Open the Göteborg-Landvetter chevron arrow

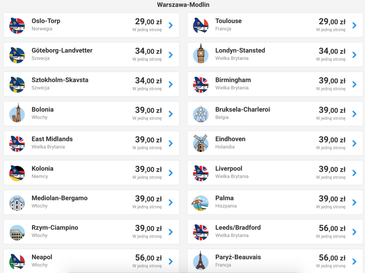click(170, 55)
